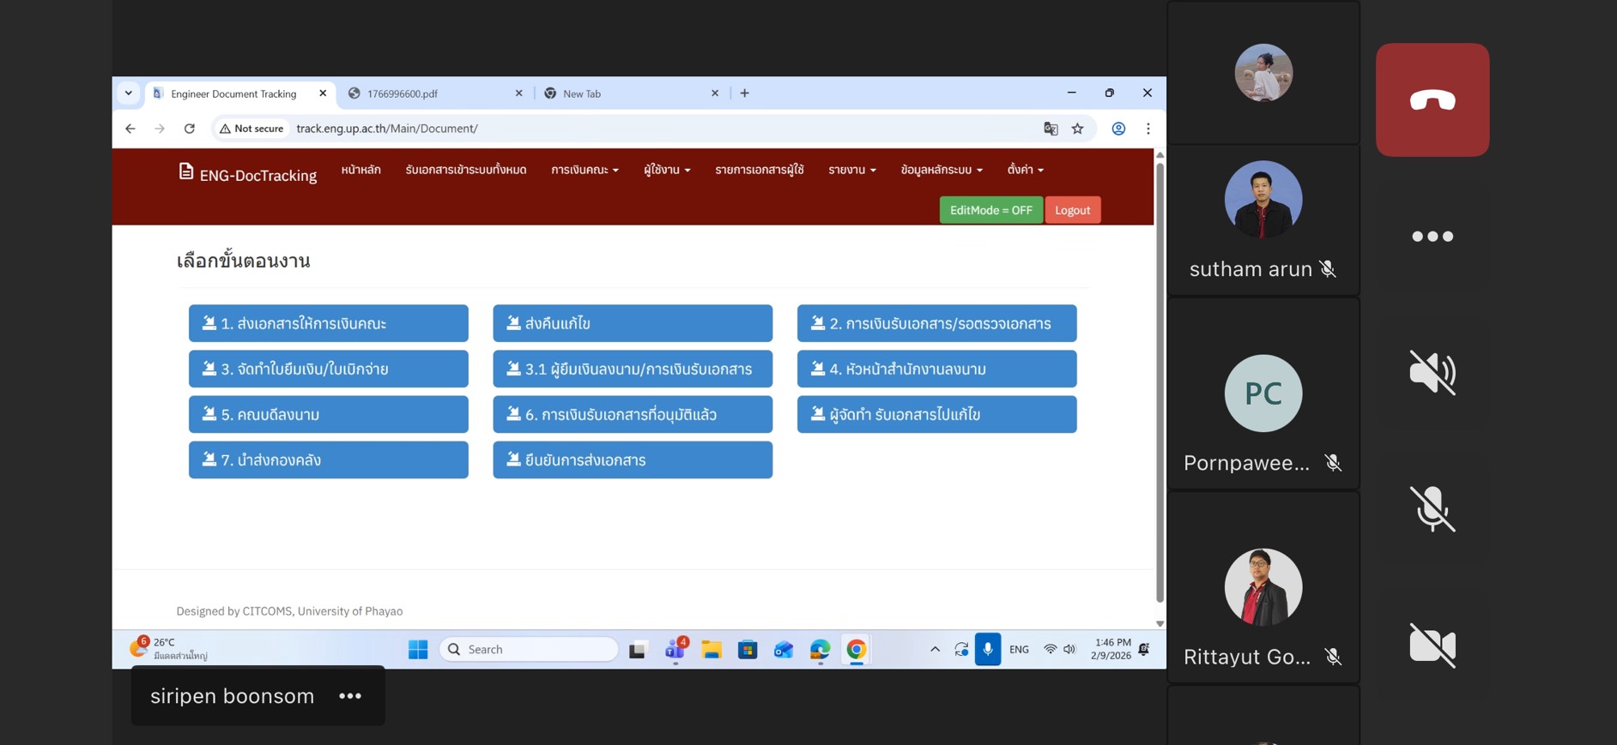Click the Windows taskbar Search field
The image size is (1617, 745).
(530, 650)
